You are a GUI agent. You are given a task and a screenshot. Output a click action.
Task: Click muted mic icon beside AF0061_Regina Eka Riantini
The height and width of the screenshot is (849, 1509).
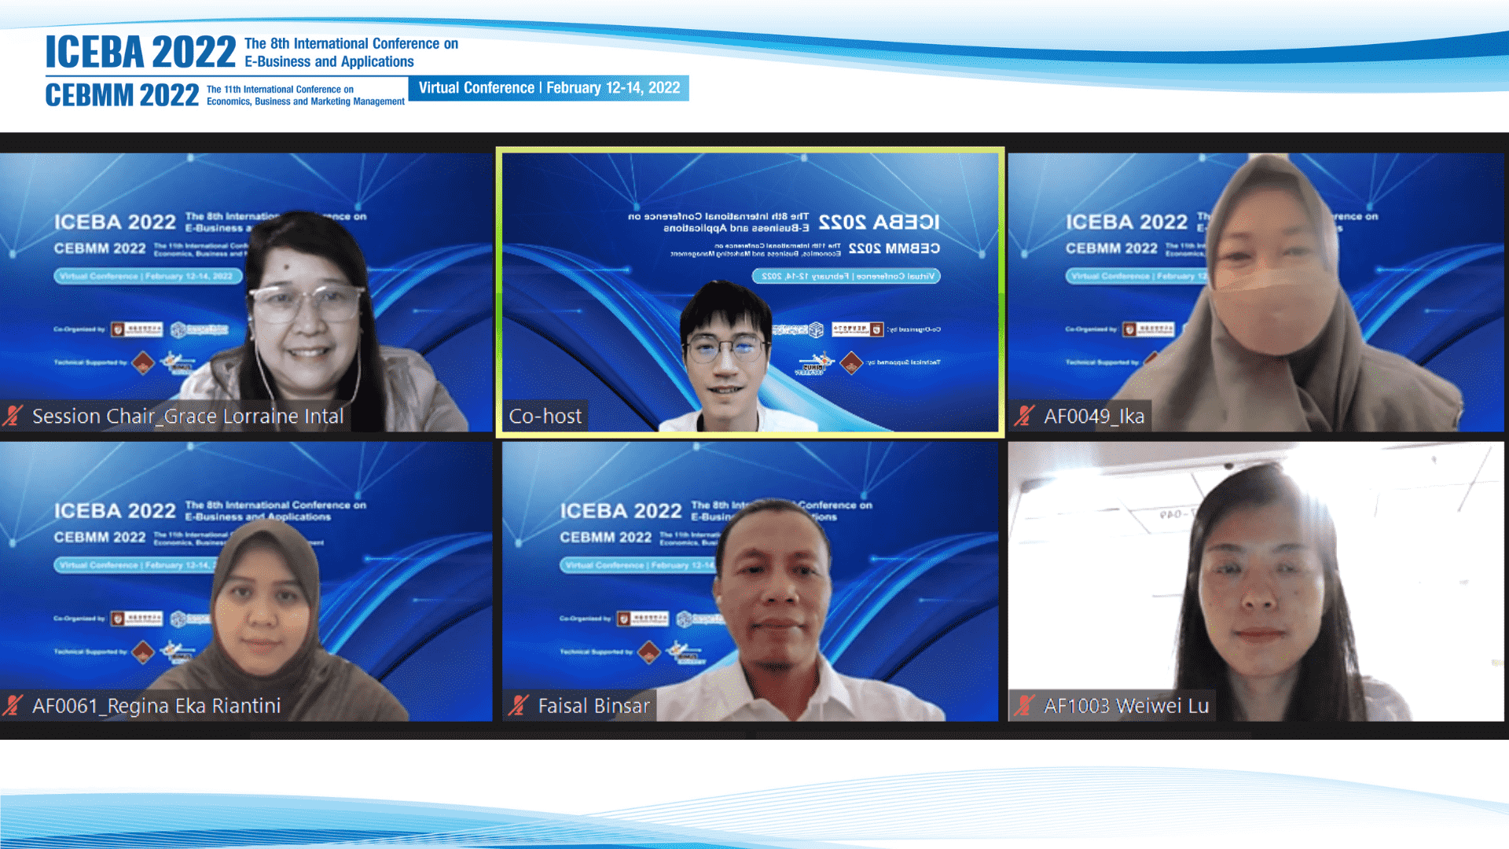pyautogui.click(x=13, y=705)
